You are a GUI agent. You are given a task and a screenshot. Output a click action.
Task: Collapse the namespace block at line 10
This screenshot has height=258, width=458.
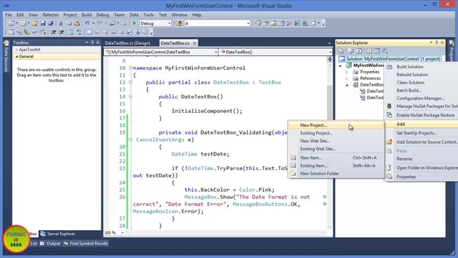(x=130, y=68)
